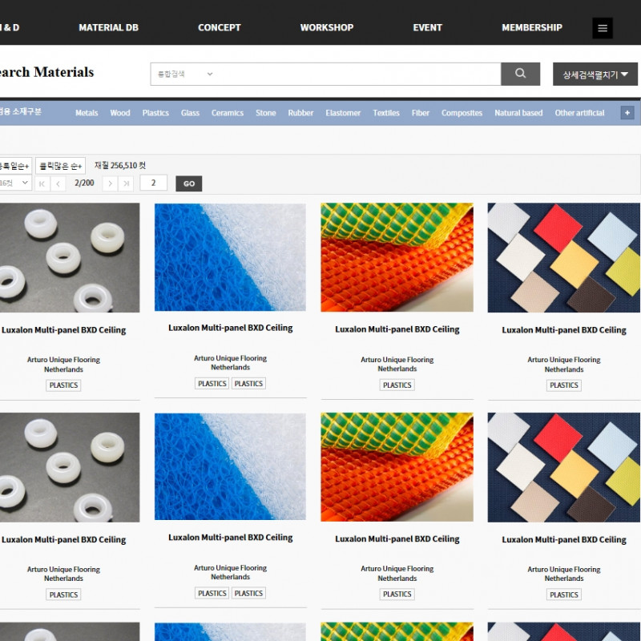Sort by 클릭많은 순 most-clicked
The height and width of the screenshot is (641, 641).
60,166
